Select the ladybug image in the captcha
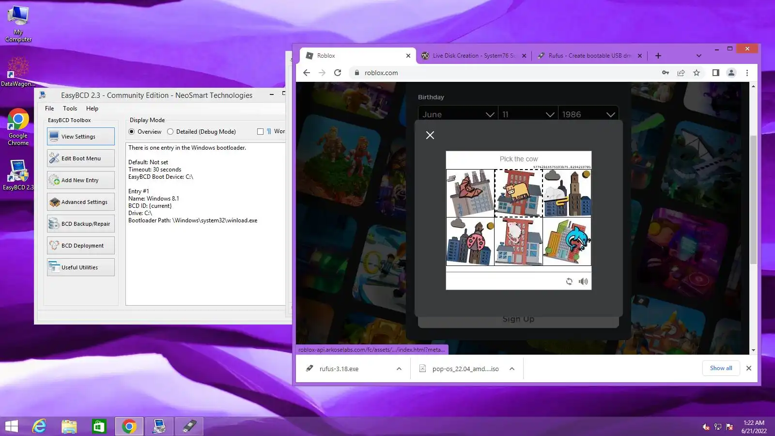Viewport: 775px width, 436px height. (470, 241)
